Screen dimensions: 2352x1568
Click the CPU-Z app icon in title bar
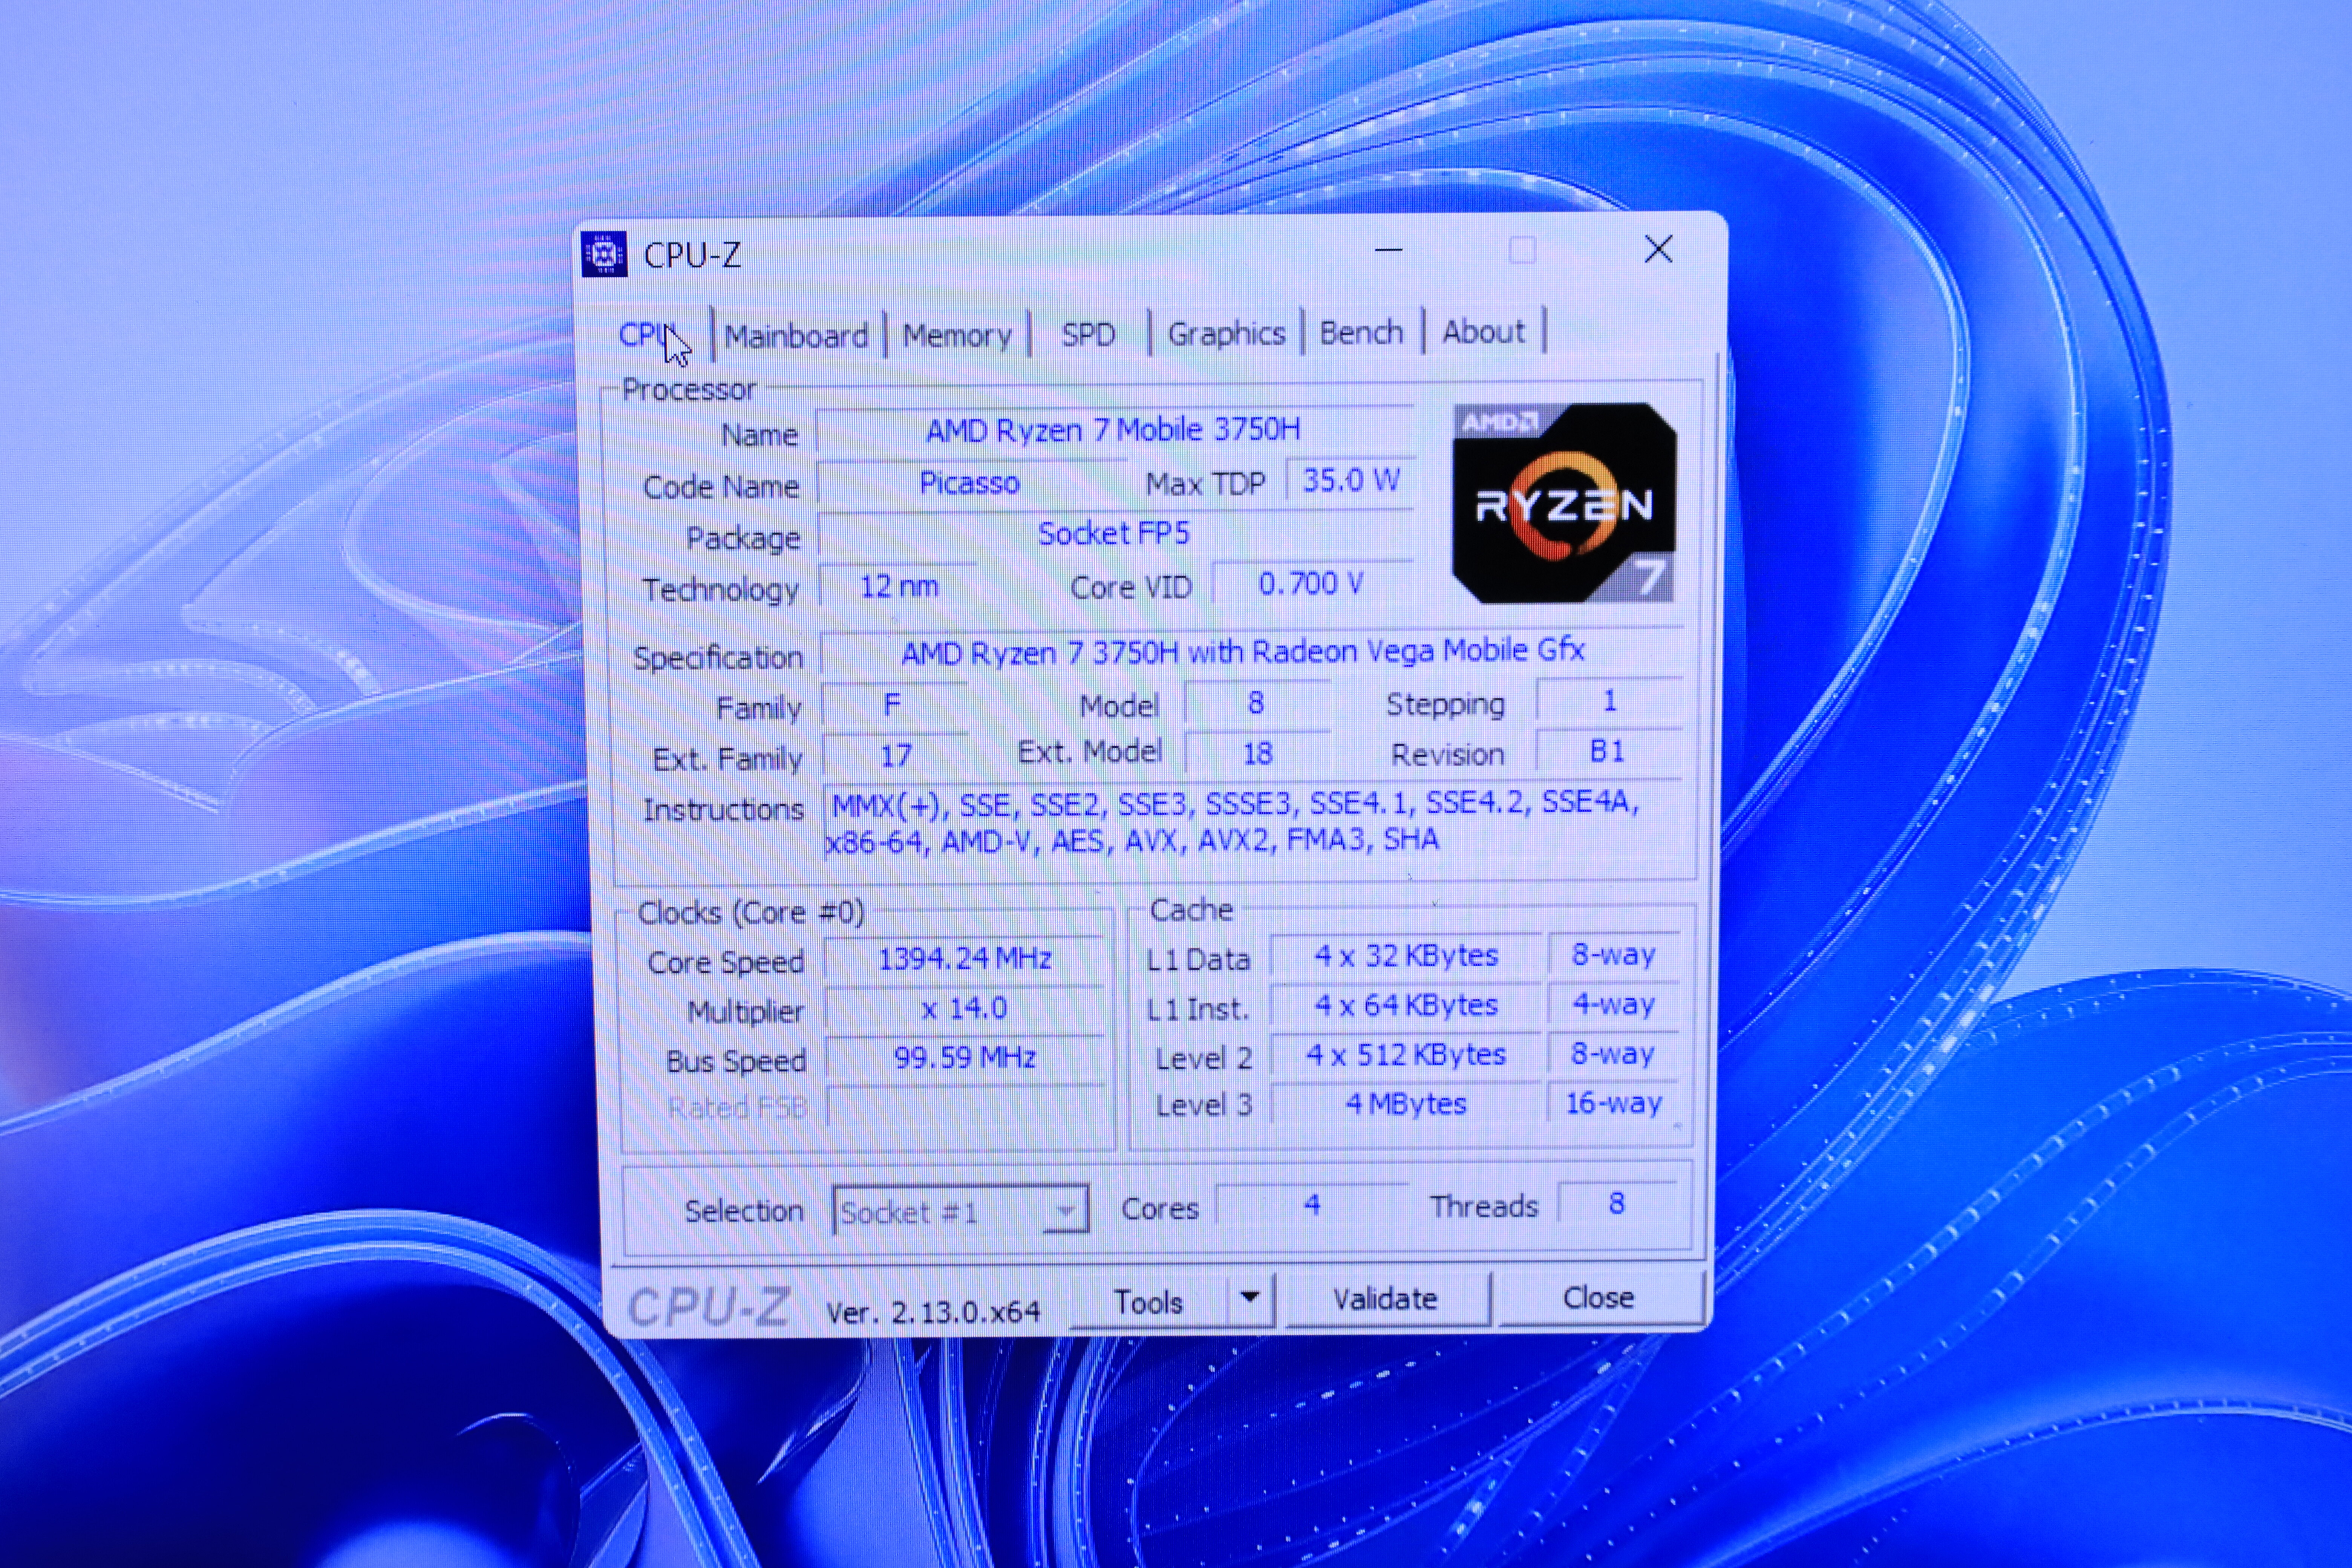(x=604, y=254)
